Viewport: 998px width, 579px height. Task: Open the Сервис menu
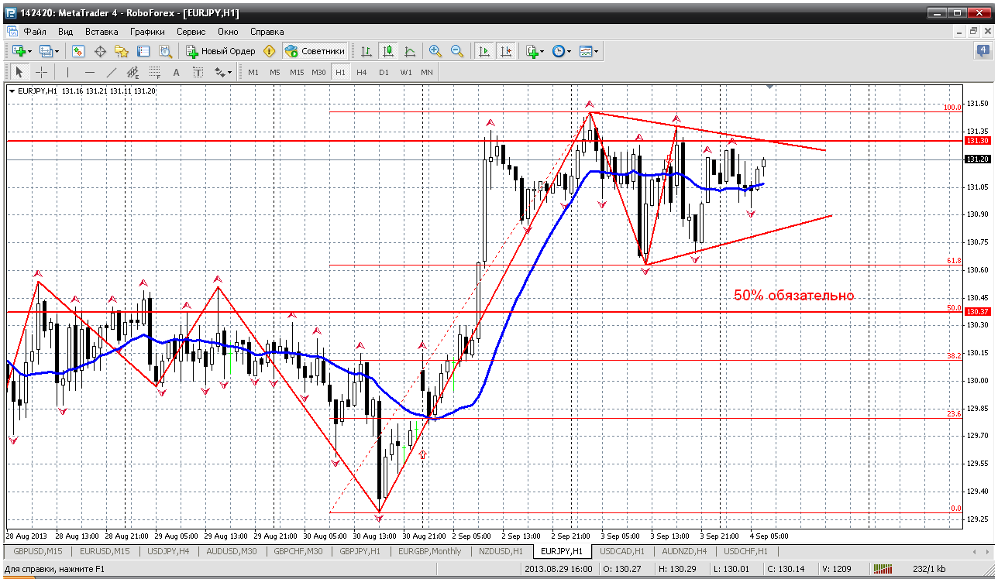tap(191, 32)
